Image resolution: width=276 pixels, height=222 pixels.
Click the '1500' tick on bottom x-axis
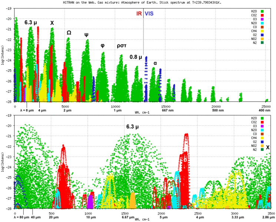[124, 213]
